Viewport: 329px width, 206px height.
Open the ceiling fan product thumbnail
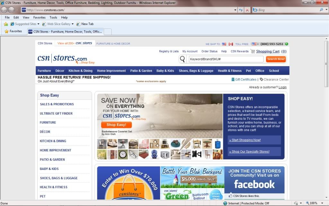[186, 154]
